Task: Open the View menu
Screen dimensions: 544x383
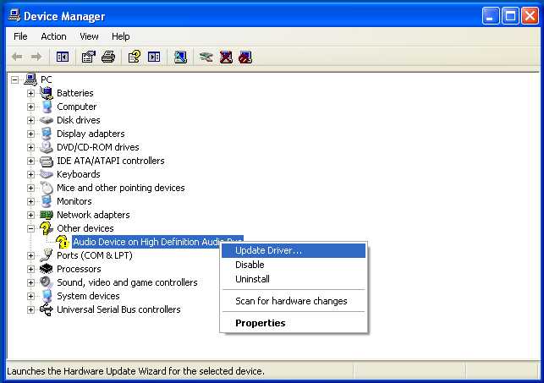Action: click(89, 36)
